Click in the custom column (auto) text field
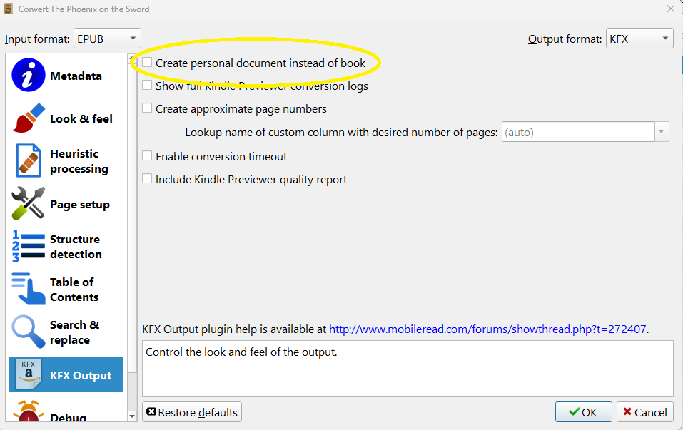Screen dimensions: 683x430 click(578, 132)
